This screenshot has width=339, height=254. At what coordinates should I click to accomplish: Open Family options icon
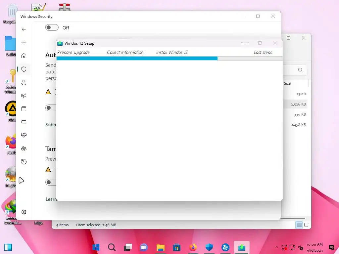pos(24,148)
